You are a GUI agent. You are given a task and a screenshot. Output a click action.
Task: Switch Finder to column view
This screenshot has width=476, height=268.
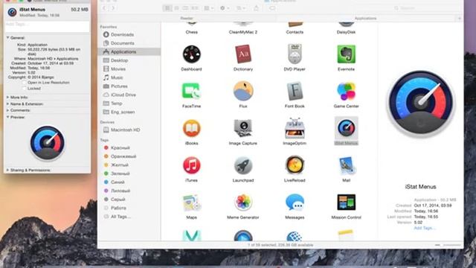point(185,8)
